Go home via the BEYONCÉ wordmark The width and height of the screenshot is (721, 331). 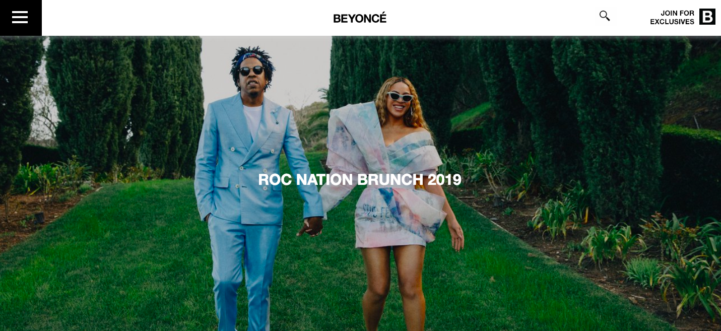[x=360, y=18]
